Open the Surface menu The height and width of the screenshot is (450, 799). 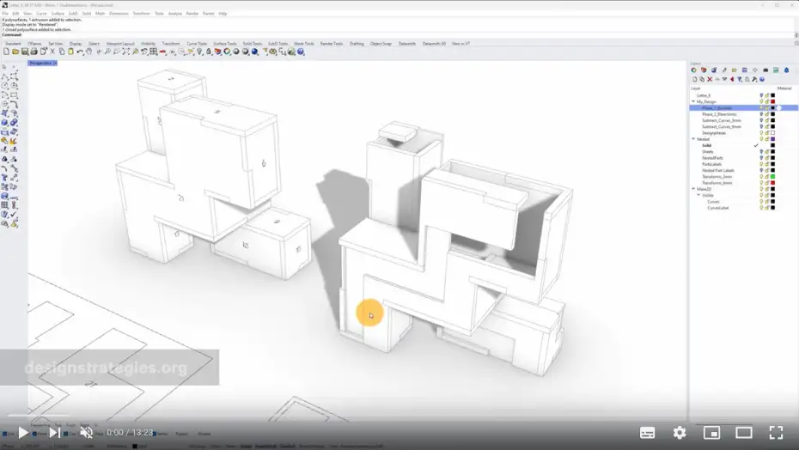[x=58, y=14]
